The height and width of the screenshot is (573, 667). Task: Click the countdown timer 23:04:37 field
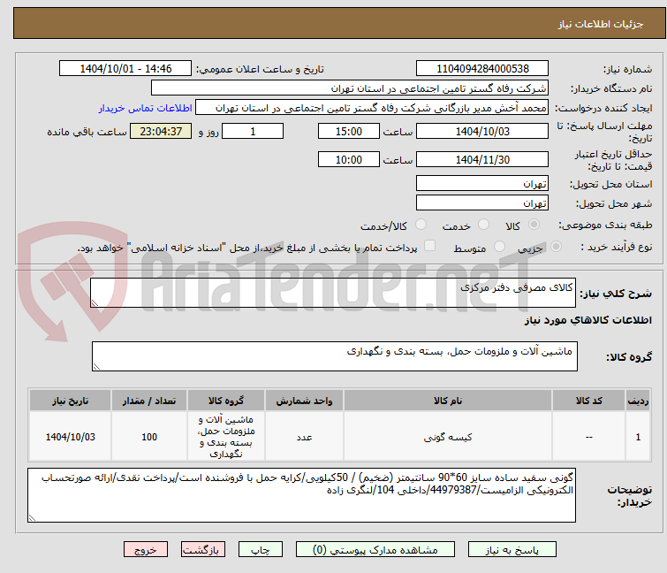click(161, 131)
